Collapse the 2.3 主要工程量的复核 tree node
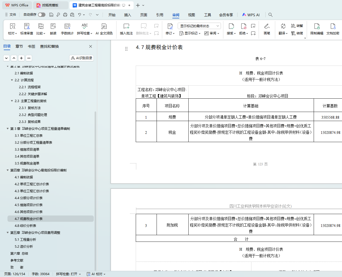Viewport: 342px width, 277px height. pyautogui.click(x=12, y=101)
